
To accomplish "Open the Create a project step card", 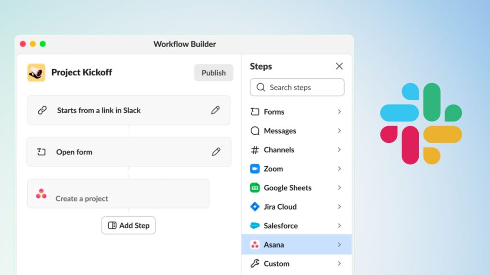I will (119, 194).
